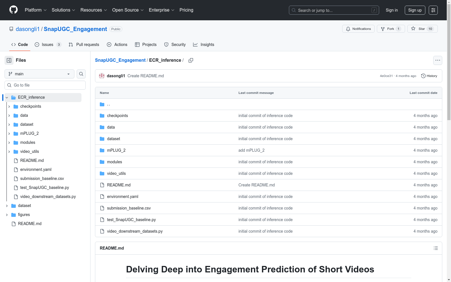Open dasongli1 owner profile link
The width and height of the screenshot is (451, 282).
[28, 29]
